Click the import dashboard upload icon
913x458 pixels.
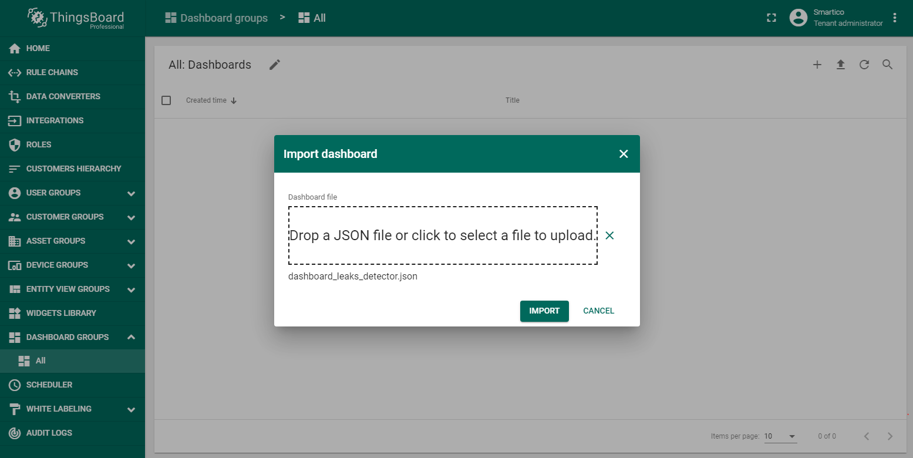[840, 65]
